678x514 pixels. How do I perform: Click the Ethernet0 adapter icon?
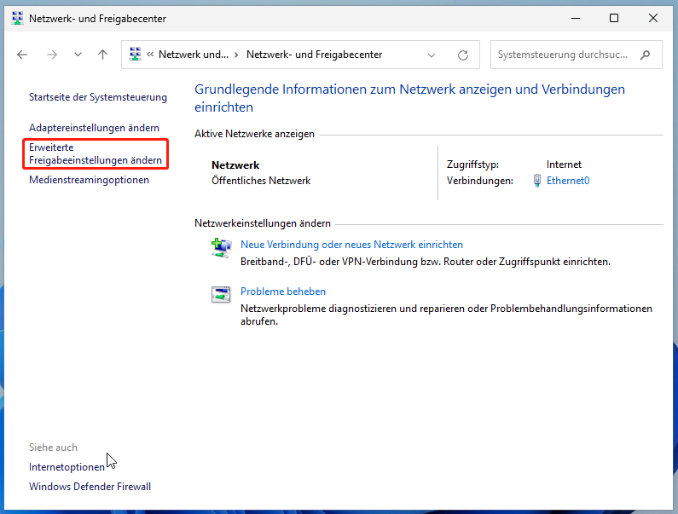537,180
